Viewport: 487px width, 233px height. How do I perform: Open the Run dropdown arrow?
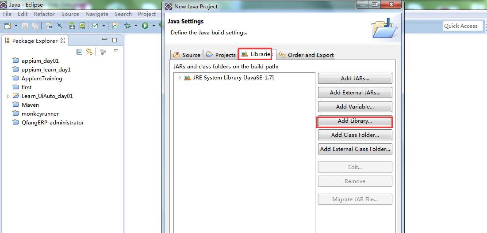pos(153,26)
